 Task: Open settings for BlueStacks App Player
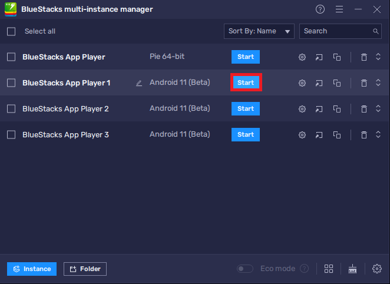coord(302,57)
